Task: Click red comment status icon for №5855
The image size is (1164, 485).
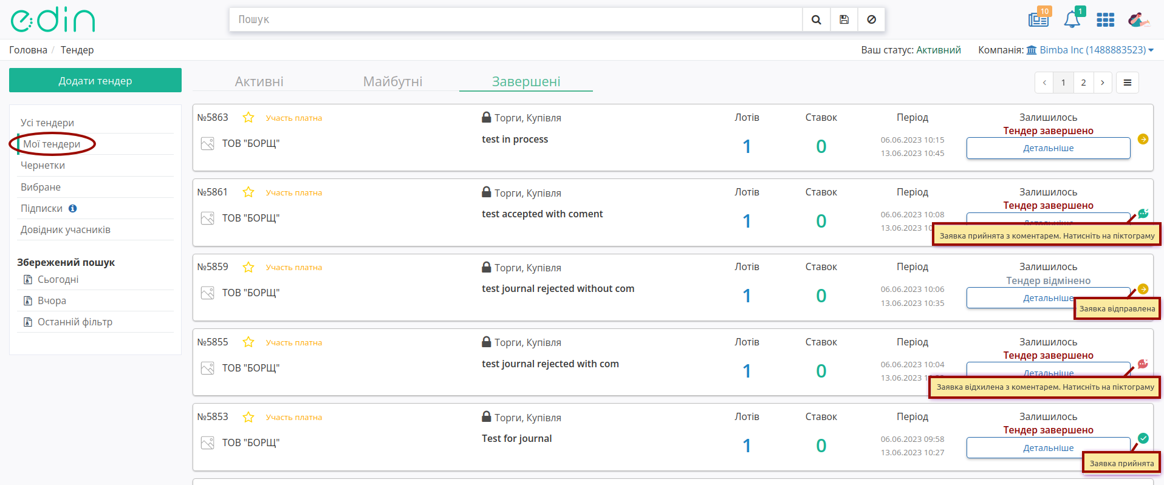Action: pos(1143,364)
